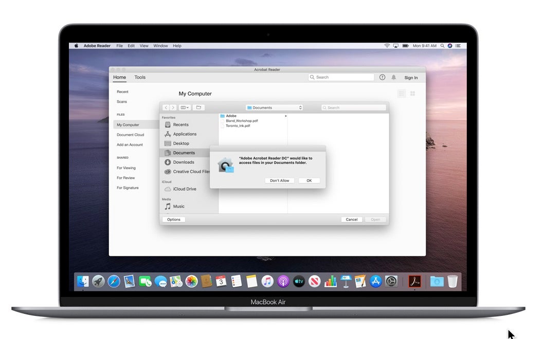Go back with the left arrow button
Viewport: 543px width, 339px height.
click(166, 107)
